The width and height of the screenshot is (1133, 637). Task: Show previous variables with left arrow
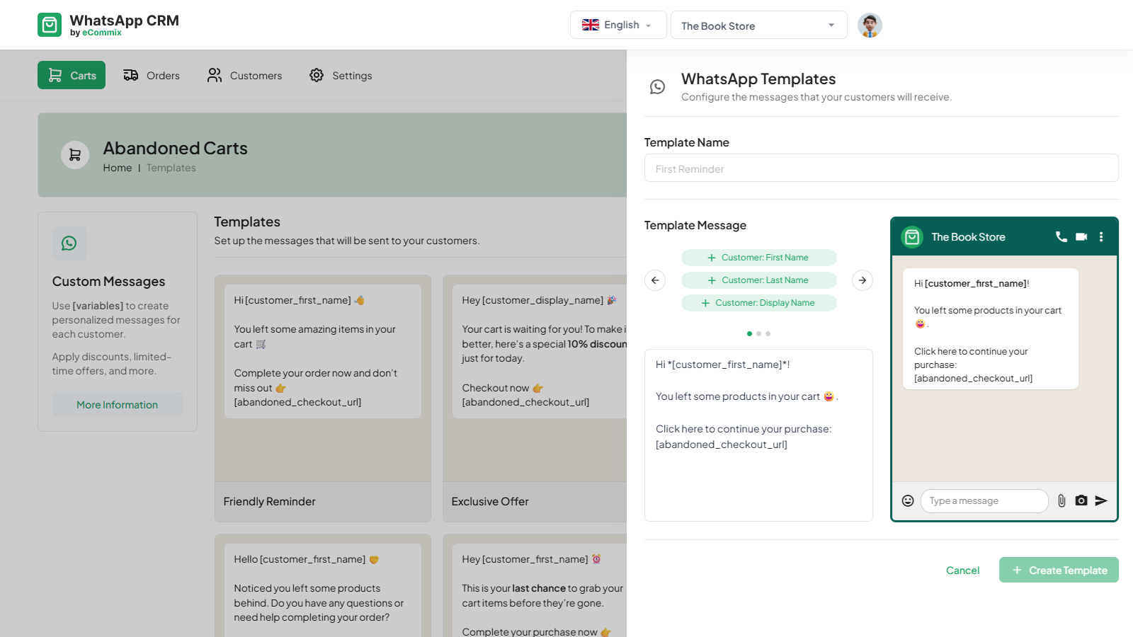coord(655,280)
